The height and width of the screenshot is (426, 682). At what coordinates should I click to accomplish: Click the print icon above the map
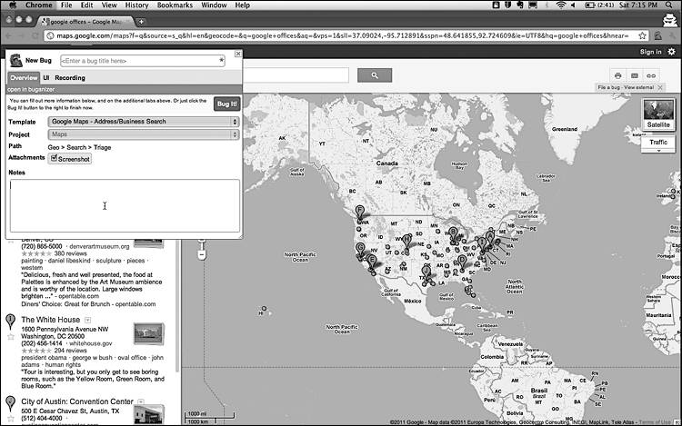(618, 75)
